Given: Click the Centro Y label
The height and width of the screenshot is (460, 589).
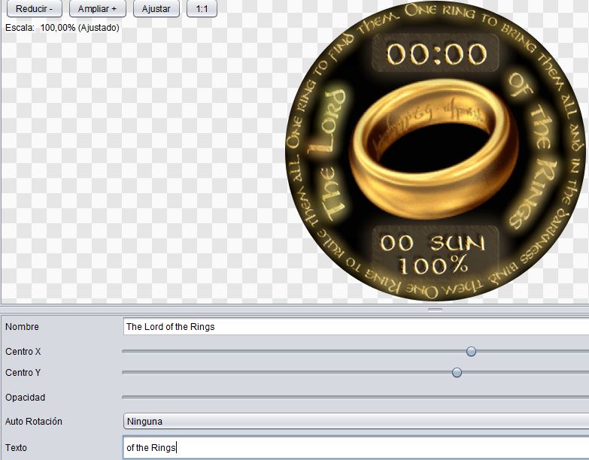Looking at the screenshot, I should click(23, 373).
